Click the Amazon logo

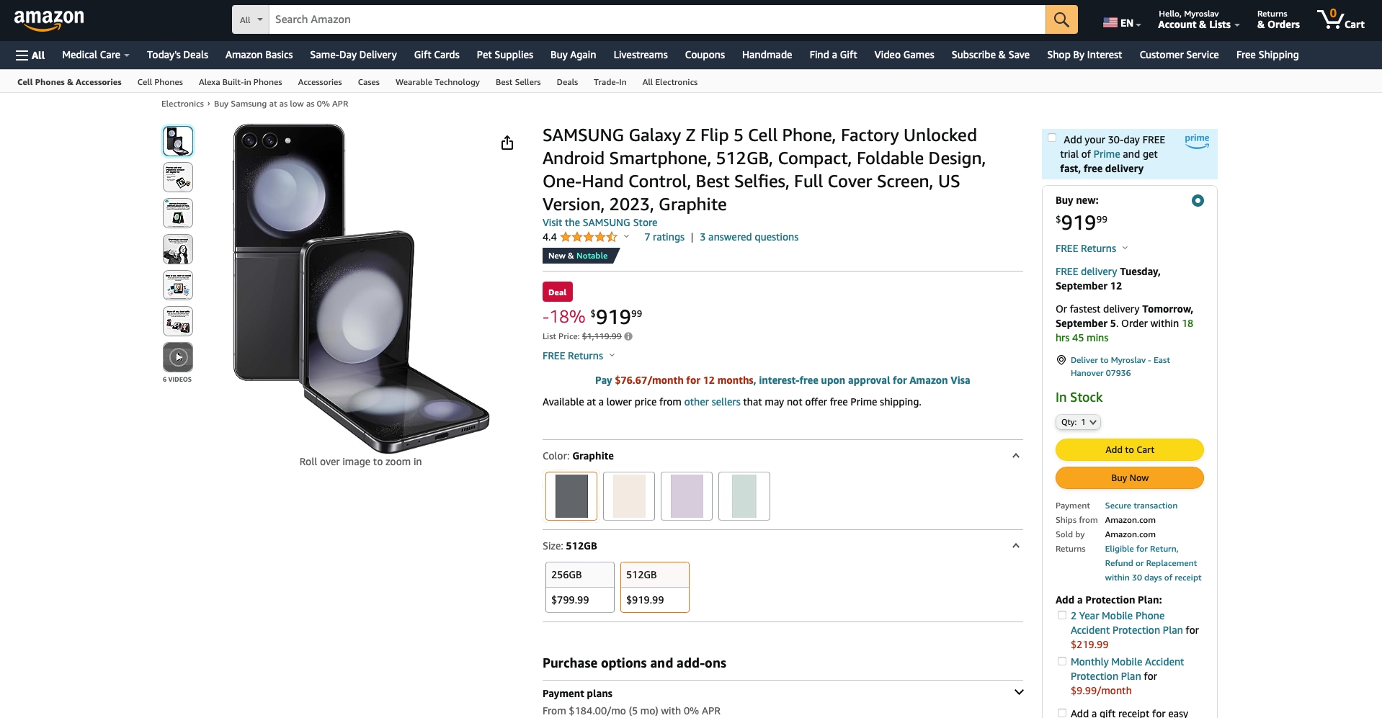(49, 19)
